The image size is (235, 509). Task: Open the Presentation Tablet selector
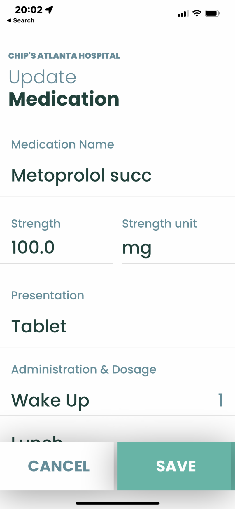[x=39, y=326]
